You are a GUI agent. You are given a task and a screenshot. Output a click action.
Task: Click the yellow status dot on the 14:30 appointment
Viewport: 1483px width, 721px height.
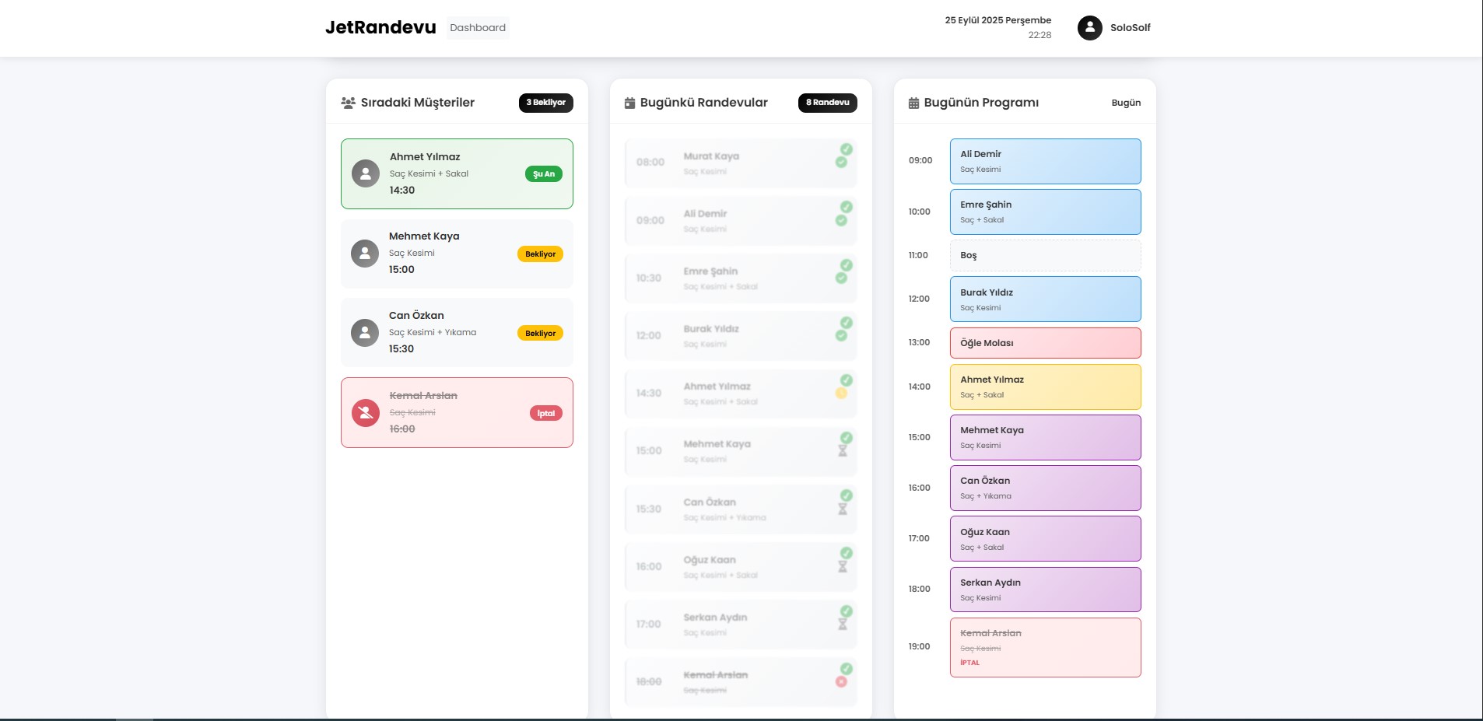(x=841, y=394)
